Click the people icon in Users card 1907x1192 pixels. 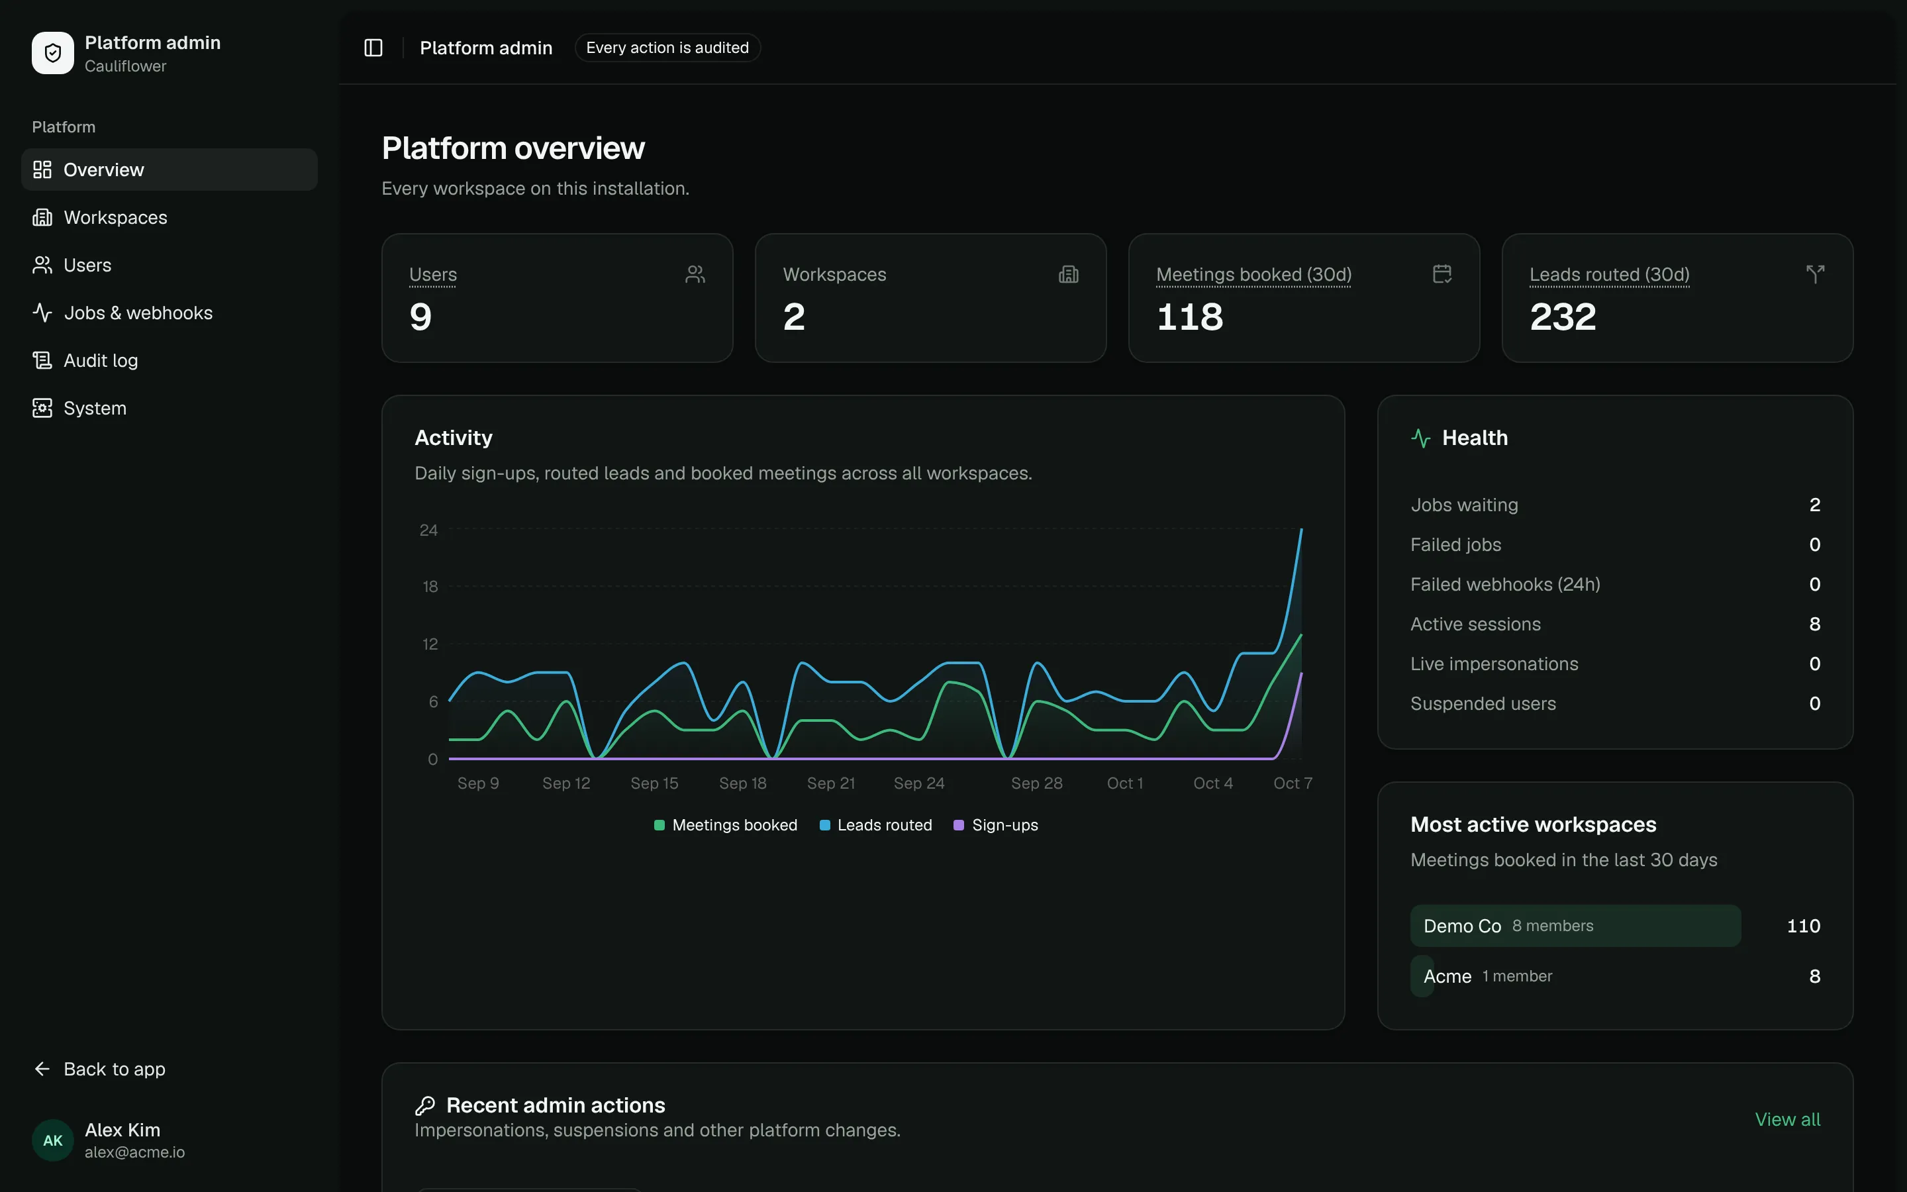[x=695, y=274]
